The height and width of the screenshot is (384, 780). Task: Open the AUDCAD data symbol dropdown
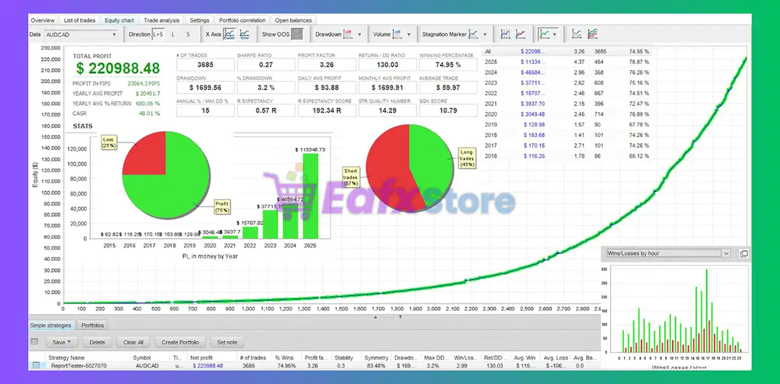113,35
